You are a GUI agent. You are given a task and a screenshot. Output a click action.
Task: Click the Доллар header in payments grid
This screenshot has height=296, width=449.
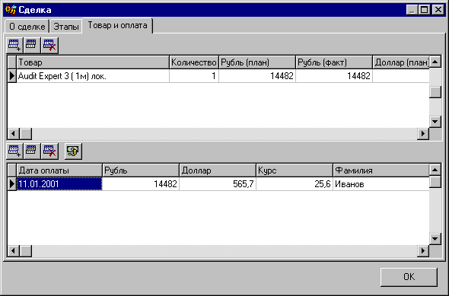(218, 170)
